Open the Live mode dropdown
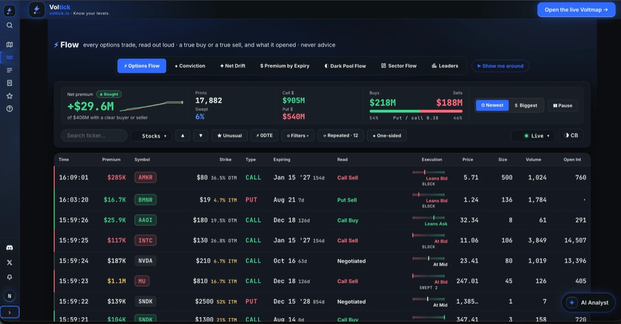The height and width of the screenshot is (324, 621). click(x=533, y=136)
